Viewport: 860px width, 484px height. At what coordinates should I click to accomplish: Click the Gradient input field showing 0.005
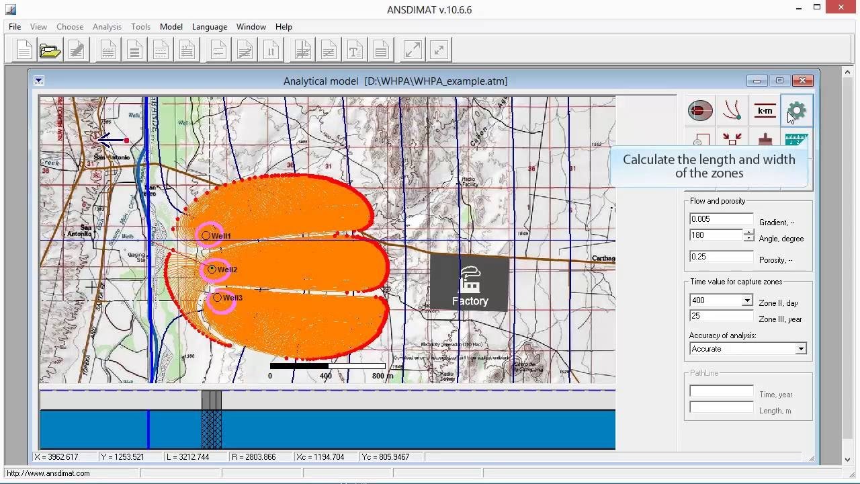click(722, 219)
